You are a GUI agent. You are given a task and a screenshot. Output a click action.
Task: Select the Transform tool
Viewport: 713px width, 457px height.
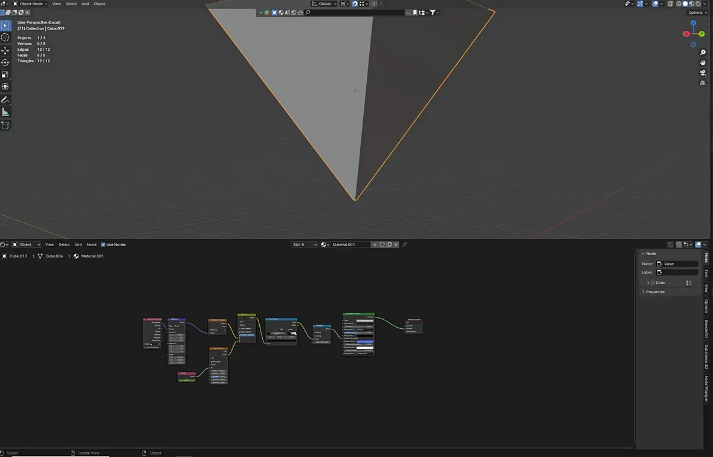(5, 86)
